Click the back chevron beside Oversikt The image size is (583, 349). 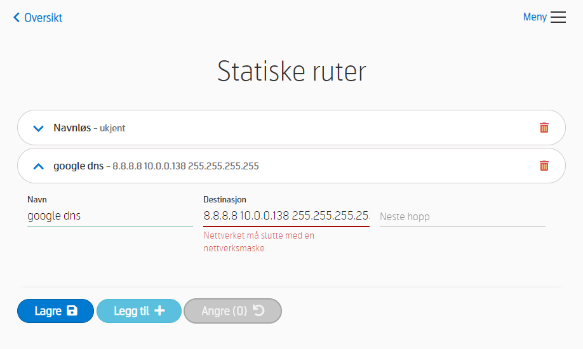[x=17, y=18]
